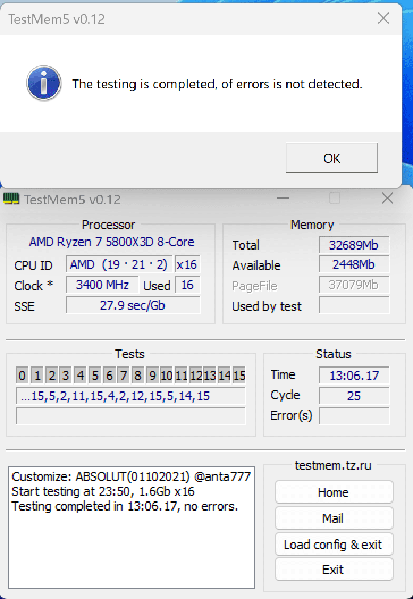This screenshot has width=413, height=599.
Task: Select test box number 13
Action: [210, 376]
